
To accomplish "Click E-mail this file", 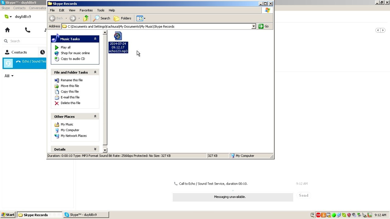I will click(x=70, y=97).
